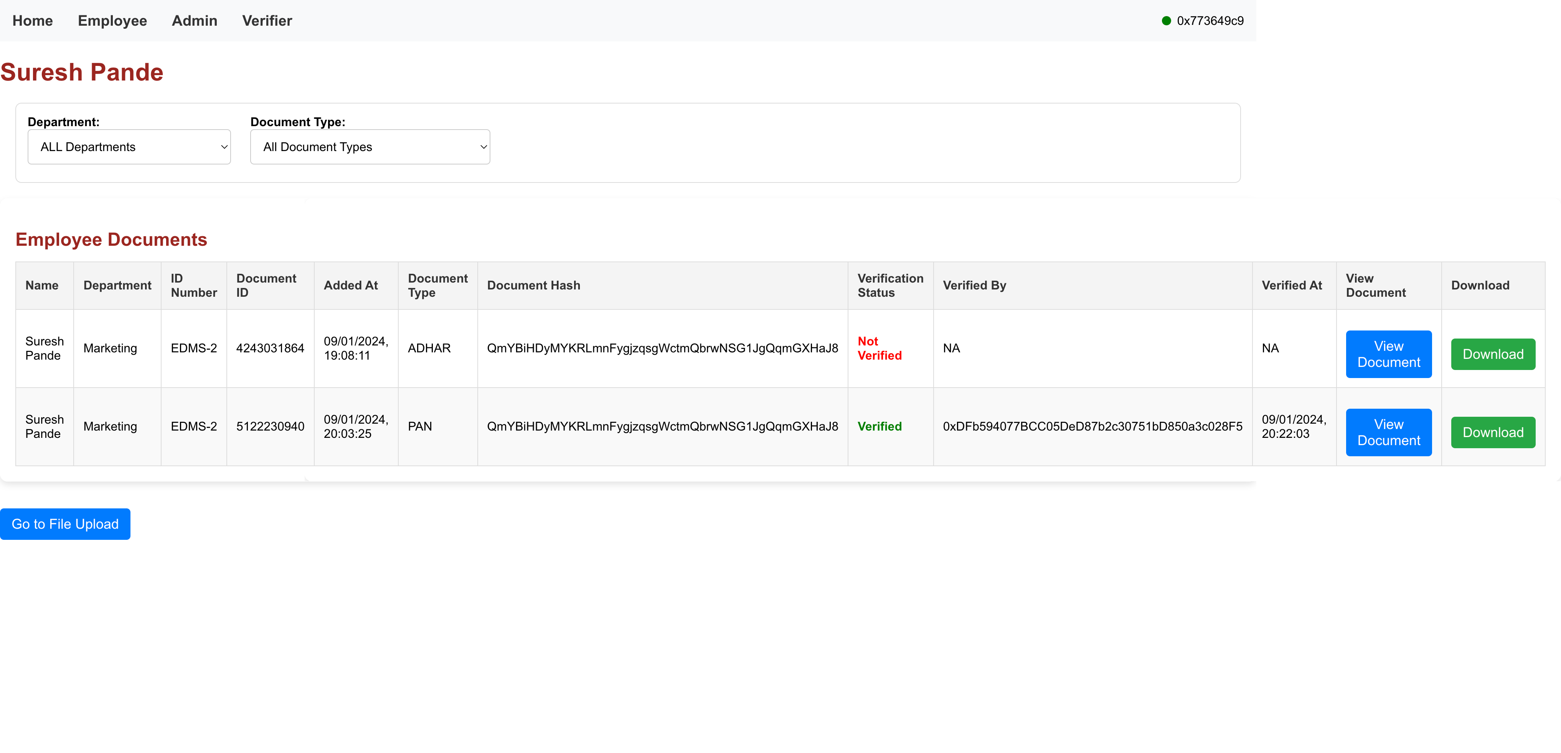Open the Department dropdown
Screen dimensions: 1561x753
tap(129, 147)
